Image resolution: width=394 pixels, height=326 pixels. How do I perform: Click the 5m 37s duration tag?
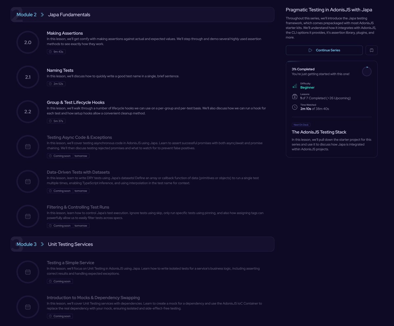pyautogui.click(x=56, y=121)
